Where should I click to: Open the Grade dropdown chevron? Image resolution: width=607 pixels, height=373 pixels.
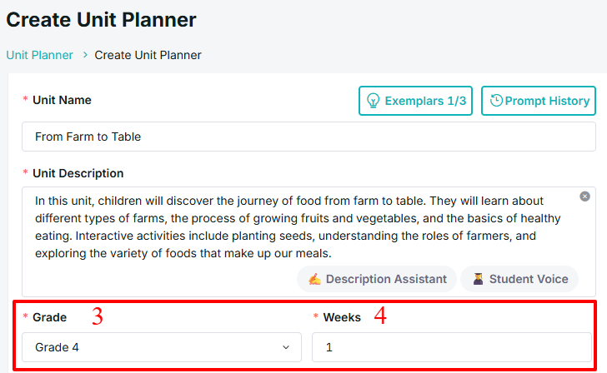coord(286,347)
